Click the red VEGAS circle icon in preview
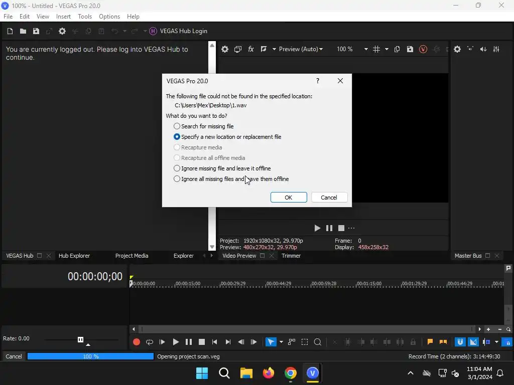This screenshot has width=514, height=385. tap(423, 49)
